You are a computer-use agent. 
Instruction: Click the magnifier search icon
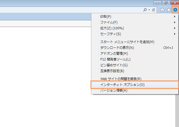tap(145, 10)
